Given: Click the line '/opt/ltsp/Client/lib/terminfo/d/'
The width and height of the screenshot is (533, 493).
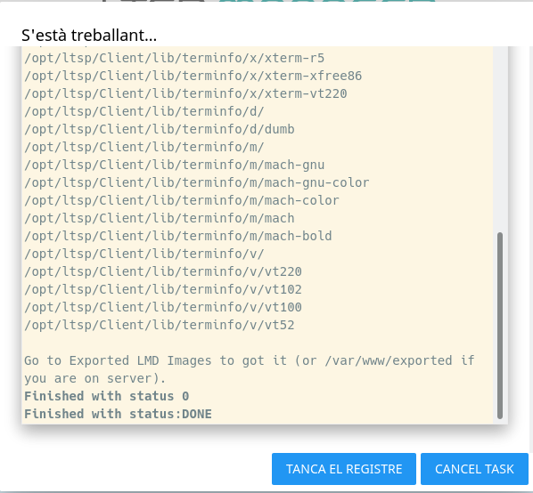Looking at the screenshot, I should (x=144, y=111).
